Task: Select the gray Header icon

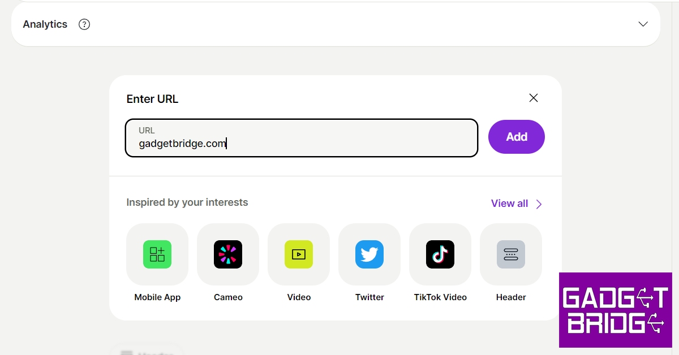Action: point(511,254)
